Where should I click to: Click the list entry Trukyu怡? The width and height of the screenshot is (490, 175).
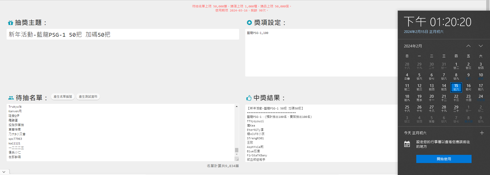[x=15, y=107]
